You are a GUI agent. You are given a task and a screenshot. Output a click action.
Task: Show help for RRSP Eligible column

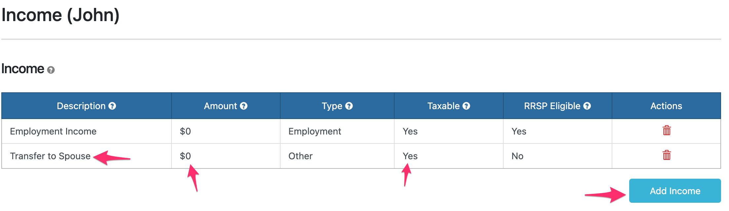pyautogui.click(x=587, y=106)
